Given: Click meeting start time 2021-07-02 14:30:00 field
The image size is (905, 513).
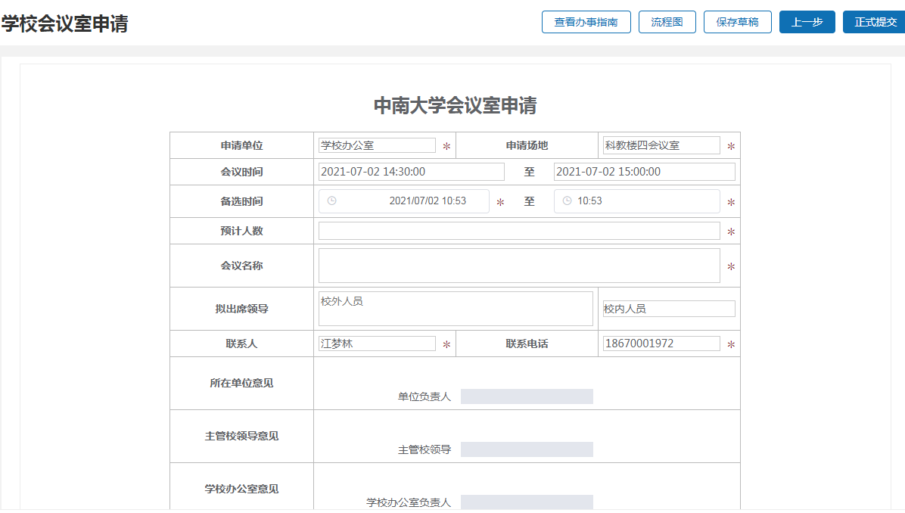Looking at the screenshot, I should click(412, 172).
